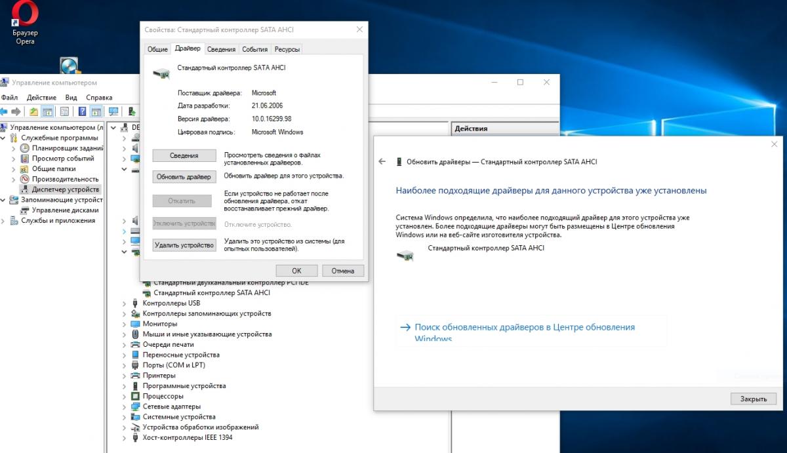The height and width of the screenshot is (453, 787).
Task: Click the Программные устройства row
Action: [184, 386]
